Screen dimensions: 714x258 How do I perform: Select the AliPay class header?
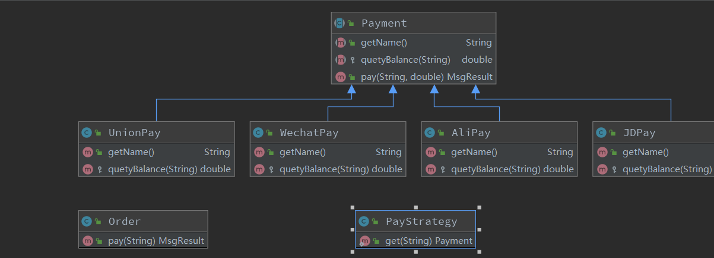[x=499, y=133]
